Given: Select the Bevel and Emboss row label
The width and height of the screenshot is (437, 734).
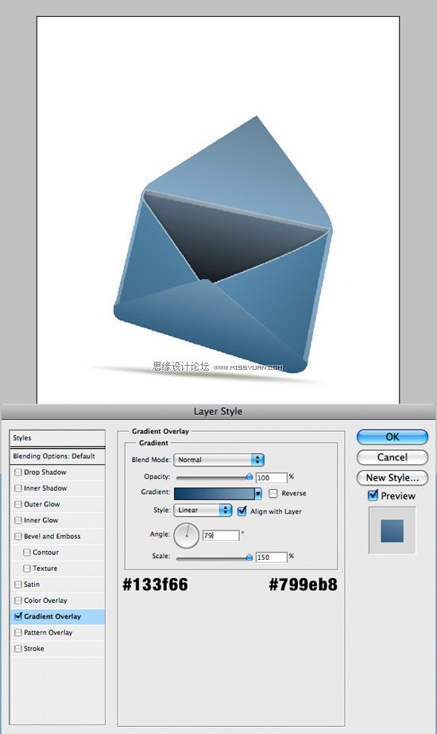Looking at the screenshot, I should [x=52, y=537].
